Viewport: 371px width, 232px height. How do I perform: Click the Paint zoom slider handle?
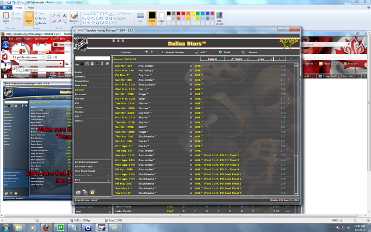tap(355, 220)
